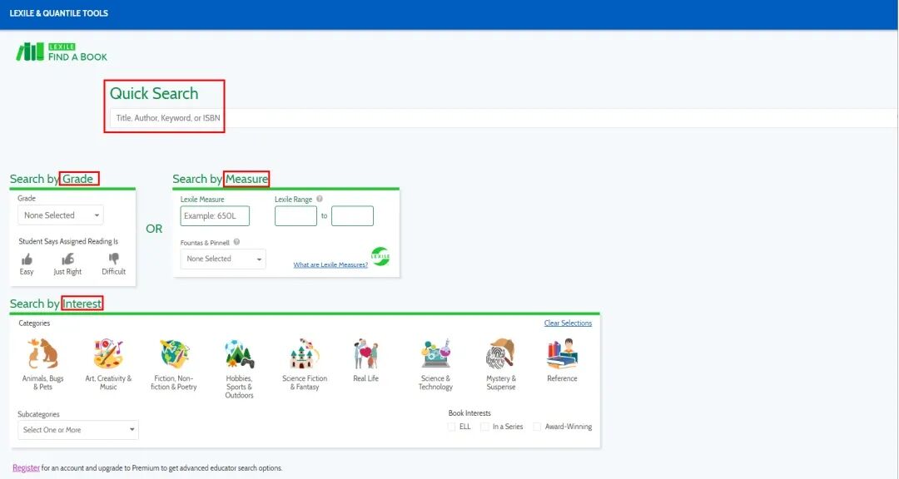Enable the ELL checkbox

452,427
